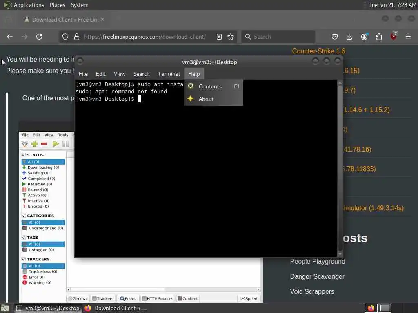
Task: Toggle the TAGS checkbox
Action: 23,238
